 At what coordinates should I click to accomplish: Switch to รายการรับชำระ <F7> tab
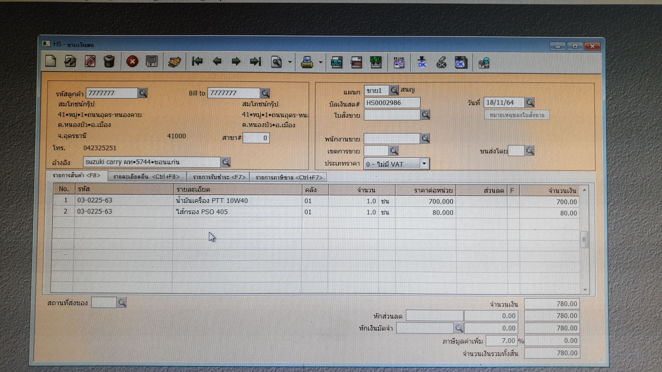[x=219, y=177]
